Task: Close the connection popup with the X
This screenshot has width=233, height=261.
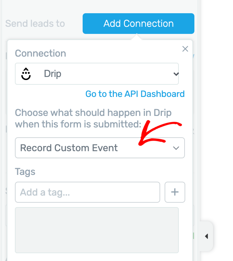Action: click(x=185, y=49)
